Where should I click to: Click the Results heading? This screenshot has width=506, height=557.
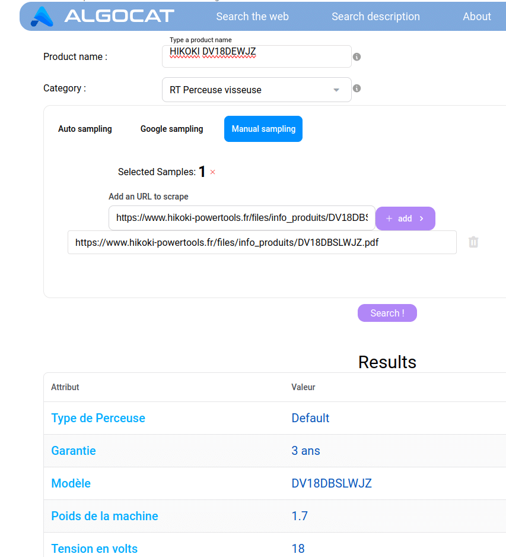(x=387, y=362)
